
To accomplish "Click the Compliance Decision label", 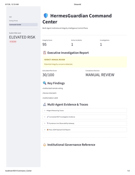I will pos(93,71).
